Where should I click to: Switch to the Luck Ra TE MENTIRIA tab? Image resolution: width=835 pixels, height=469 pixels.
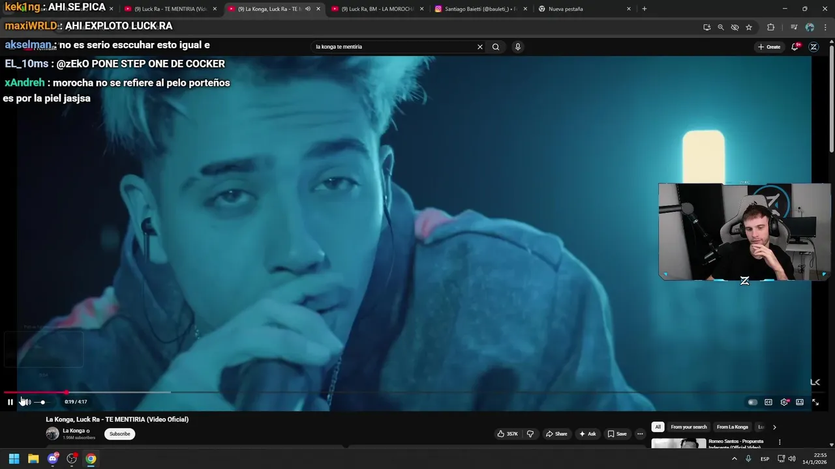pos(170,9)
